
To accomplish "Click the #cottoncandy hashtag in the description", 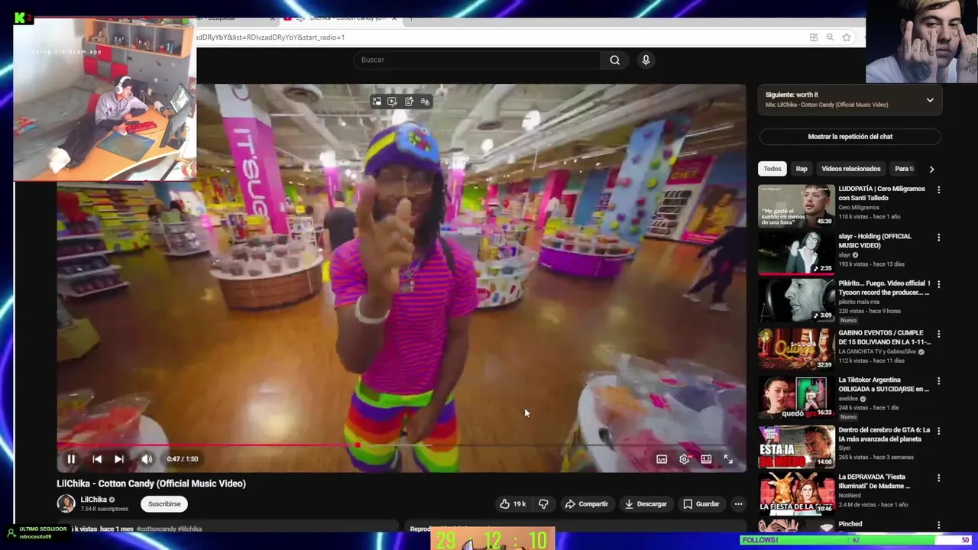I will [x=156, y=529].
